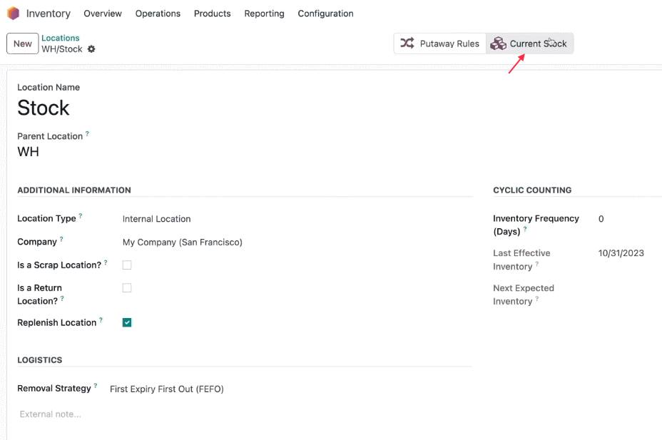Open the gear actions menu beside WH/Stock
662x440 pixels.
[91, 49]
